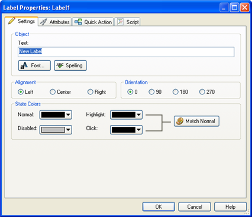The height and width of the screenshot is (217, 252).
Task: Click the Font button letter icon
Action: click(24, 65)
